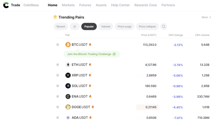Click the Dogecoin coin icon
Screen dimensions: 217x129
coord(68,107)
